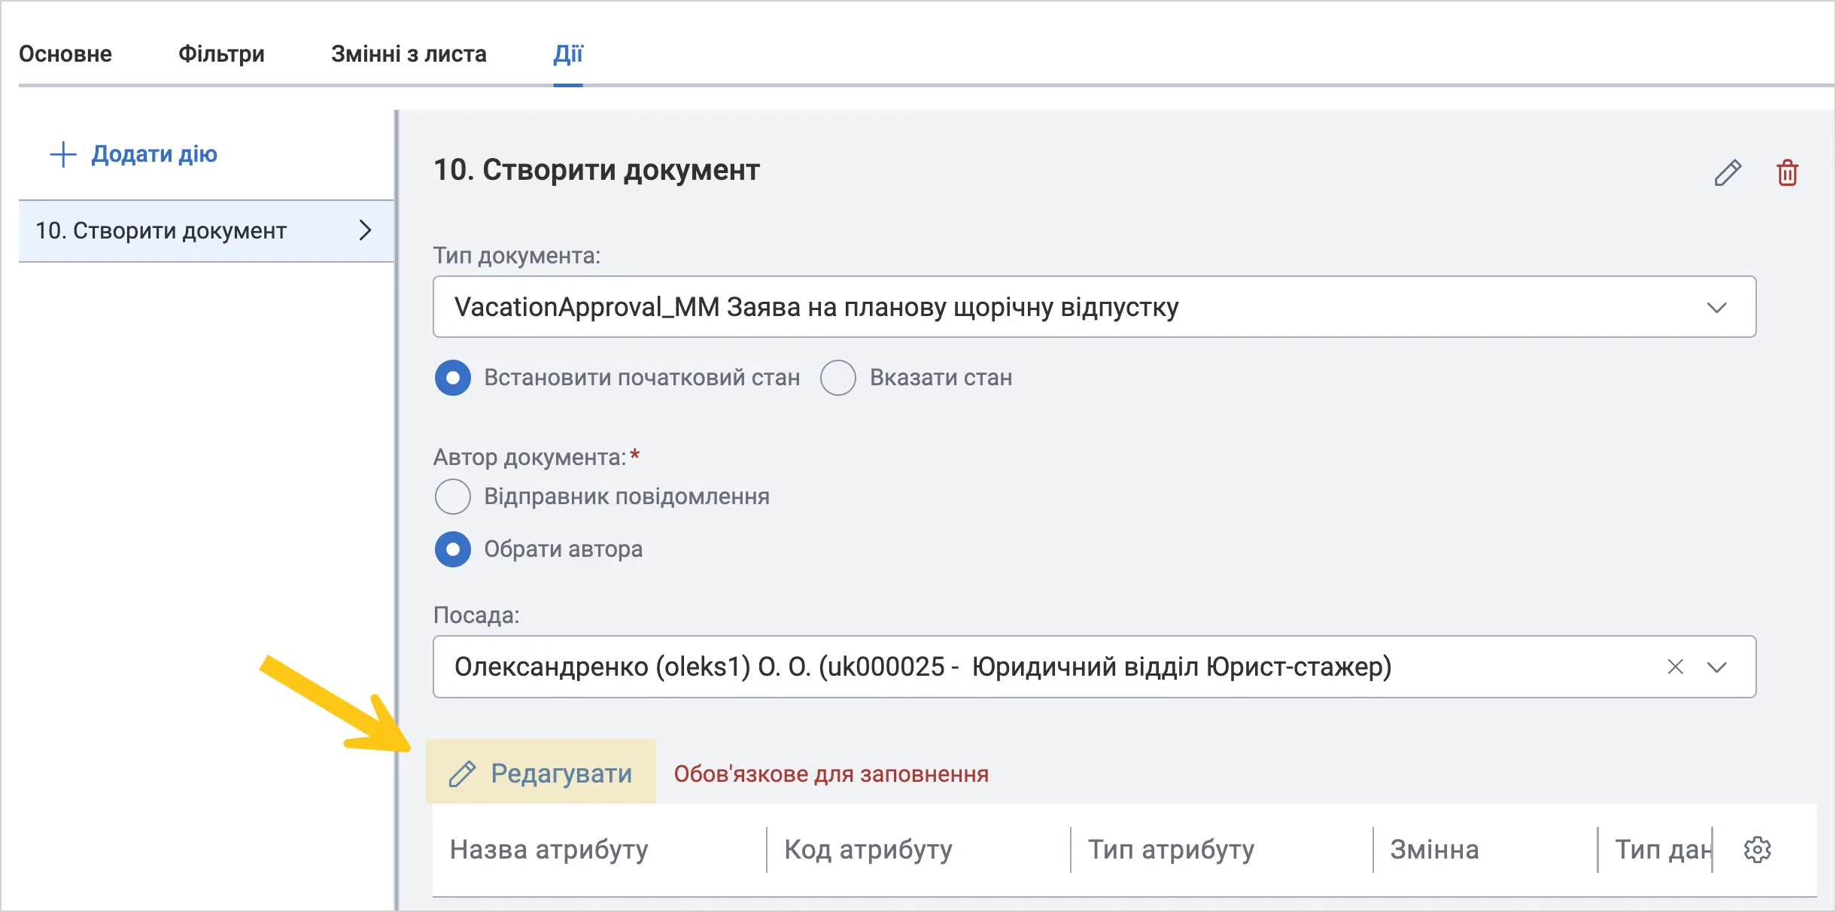Select the Вказати стан radio option
The image size is (1836, 912).
pyautogui.click(x=838, y=378)
